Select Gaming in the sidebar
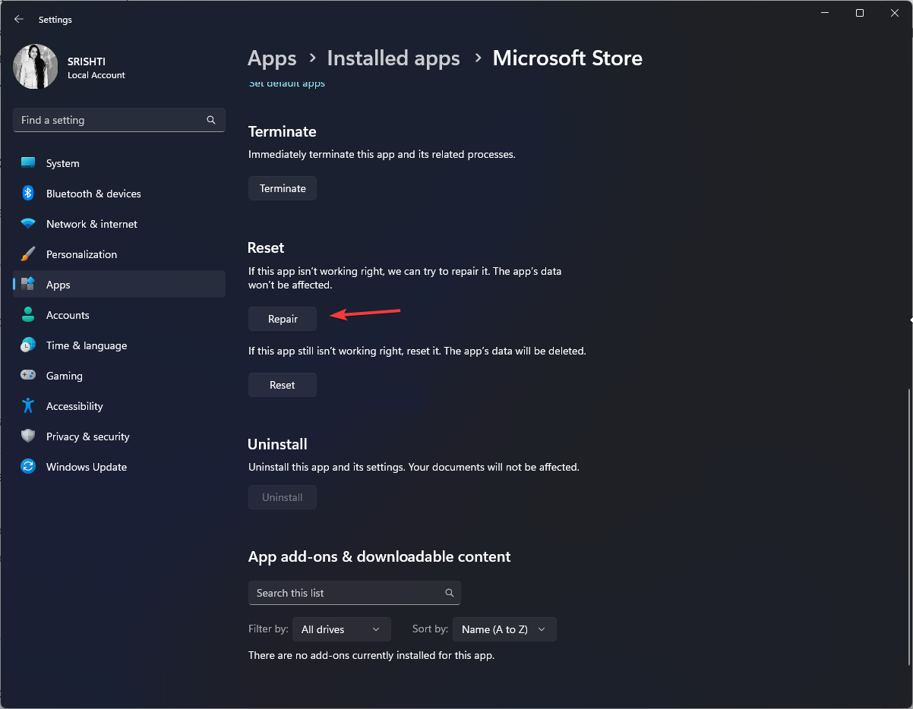The height and width of the screenshot is (709, 913). click(119, 376)
